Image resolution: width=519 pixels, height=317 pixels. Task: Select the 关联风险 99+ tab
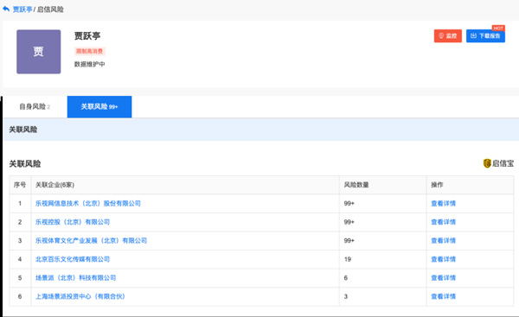pyautogui.click(x=99, y=106)
